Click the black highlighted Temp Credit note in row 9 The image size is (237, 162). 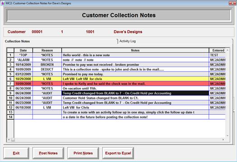coord(135,93)
